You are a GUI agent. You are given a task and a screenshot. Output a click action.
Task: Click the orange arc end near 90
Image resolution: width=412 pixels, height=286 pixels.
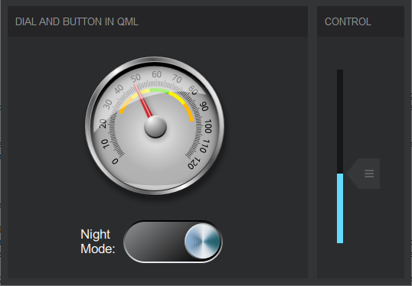(x=189, y=113)
